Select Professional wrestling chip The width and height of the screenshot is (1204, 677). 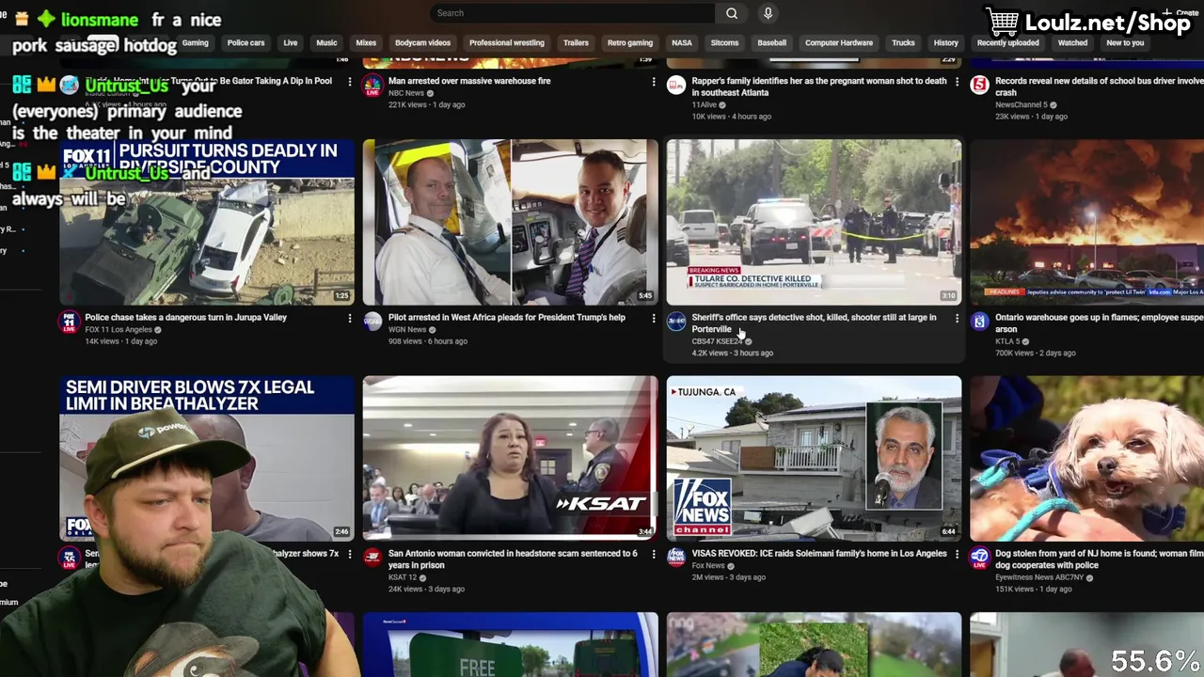tap(506, 42)
